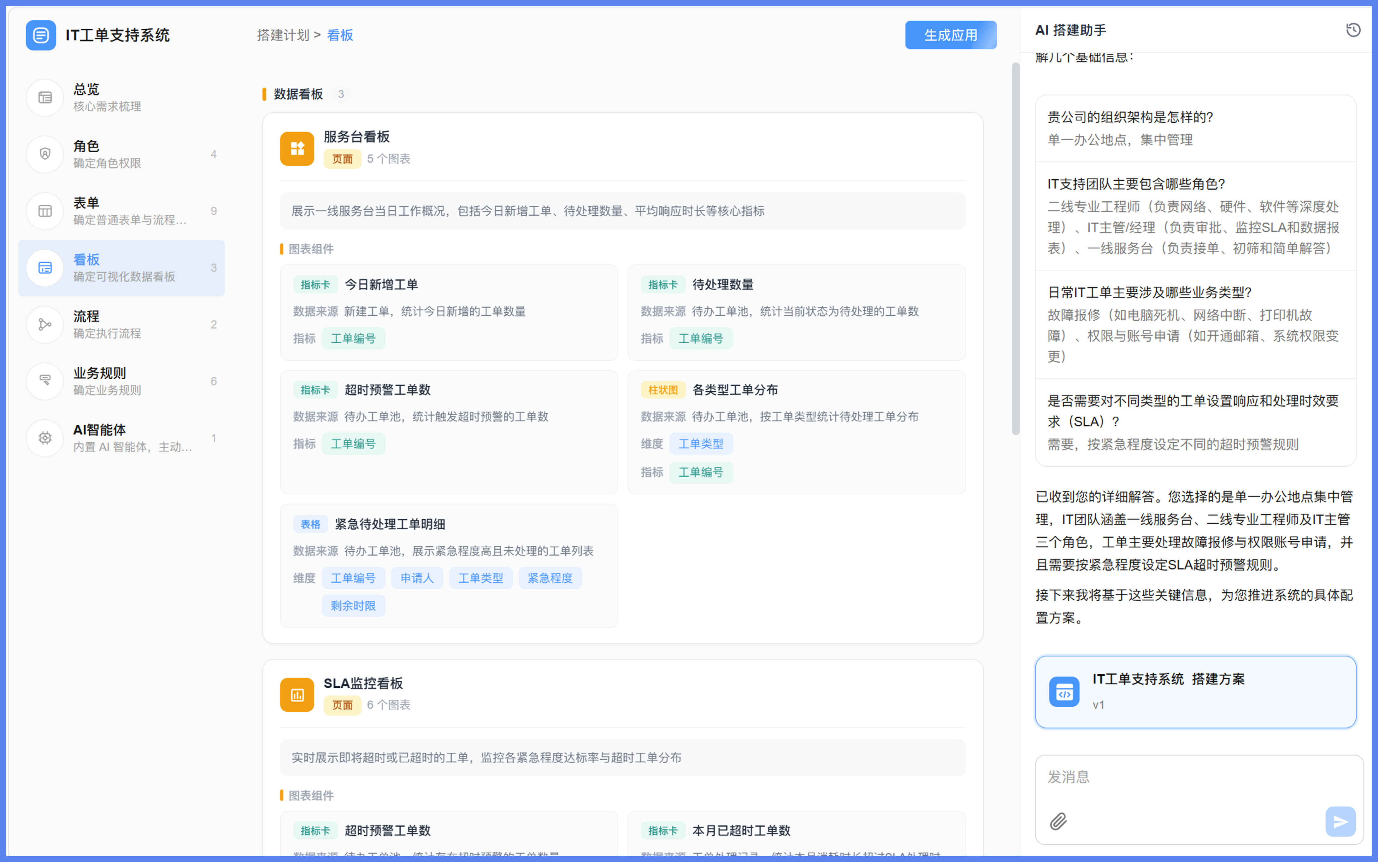Click the code icon on 搭建方案 card
This screenshot has width=1378, height=862.
tap(1064, 692)
